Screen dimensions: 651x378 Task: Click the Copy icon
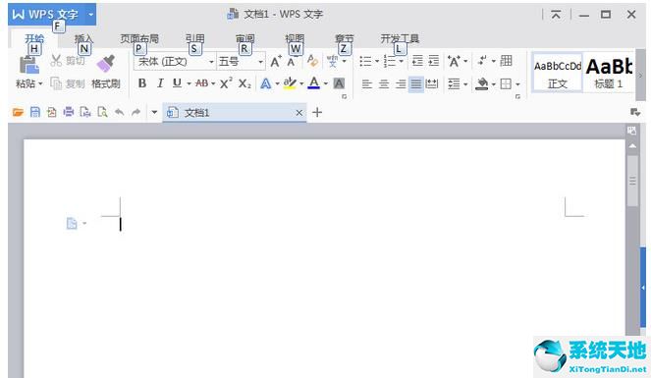coord(56,83)
